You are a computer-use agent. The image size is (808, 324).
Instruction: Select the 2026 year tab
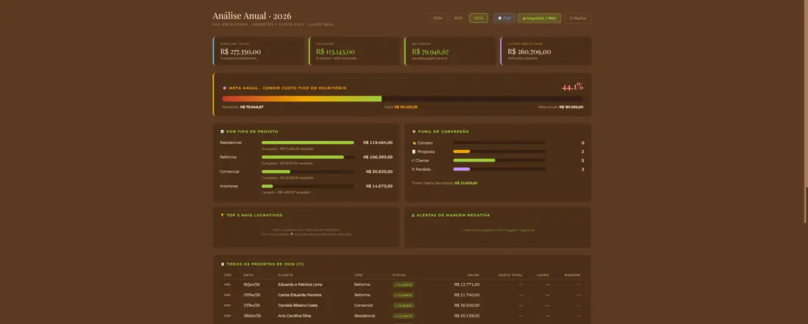point(478,18)
